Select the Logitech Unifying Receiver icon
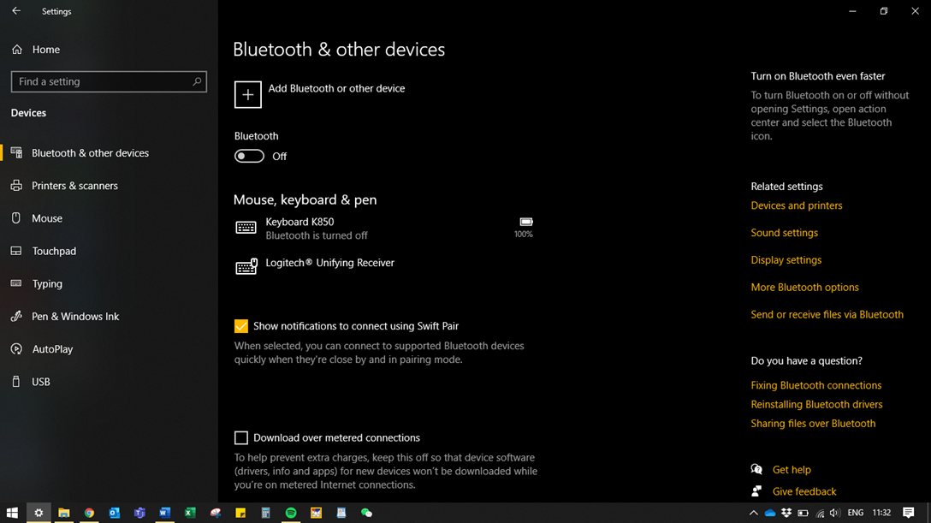The width and height of the screenshot is (931, 523). [x=246, y=267]
